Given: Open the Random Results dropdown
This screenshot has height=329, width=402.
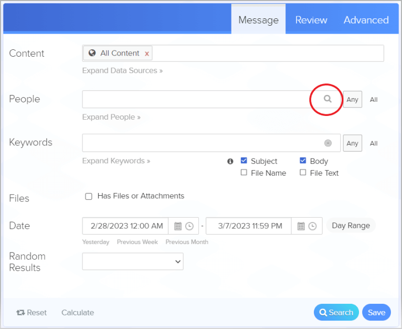Looking at the screenshot, I should pos(133,261).
